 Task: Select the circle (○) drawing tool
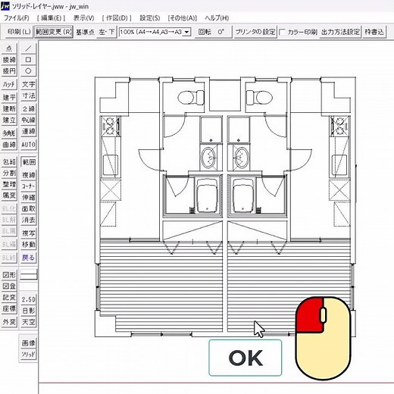tap(28, 71)
